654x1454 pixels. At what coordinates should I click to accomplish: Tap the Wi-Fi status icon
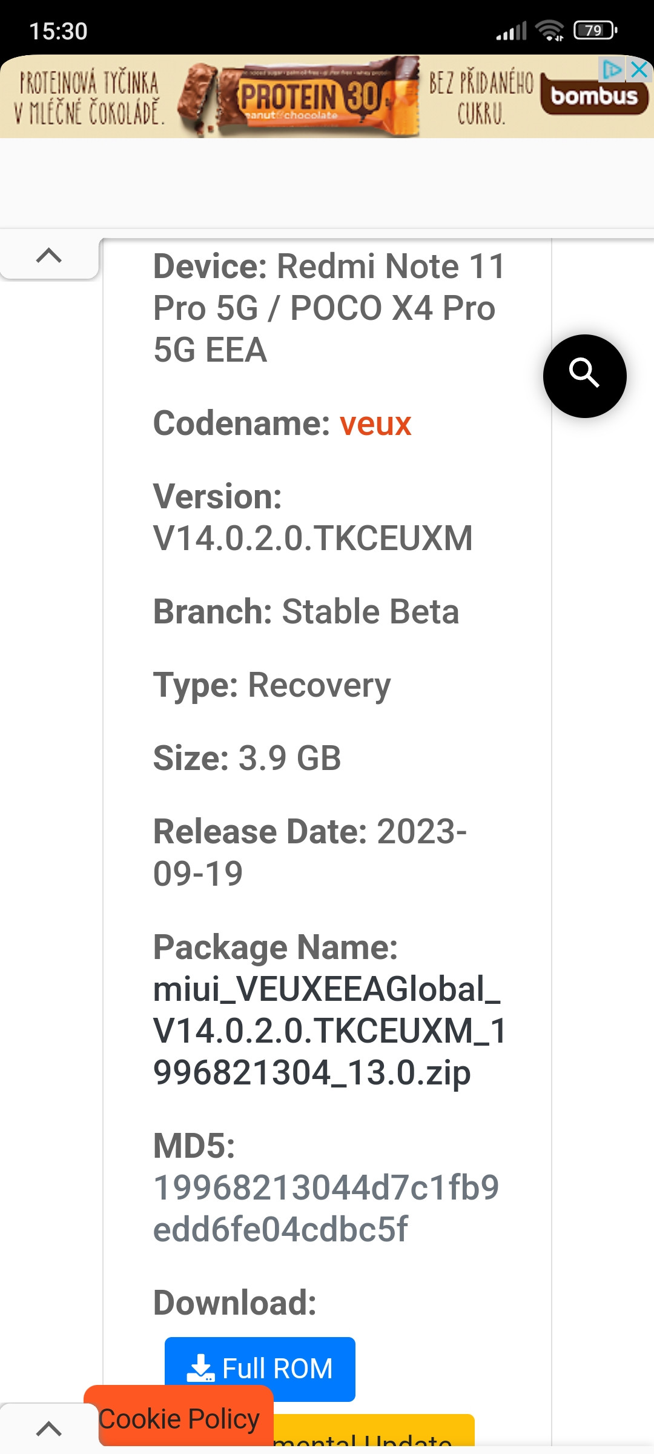click(x=549, y=30)
